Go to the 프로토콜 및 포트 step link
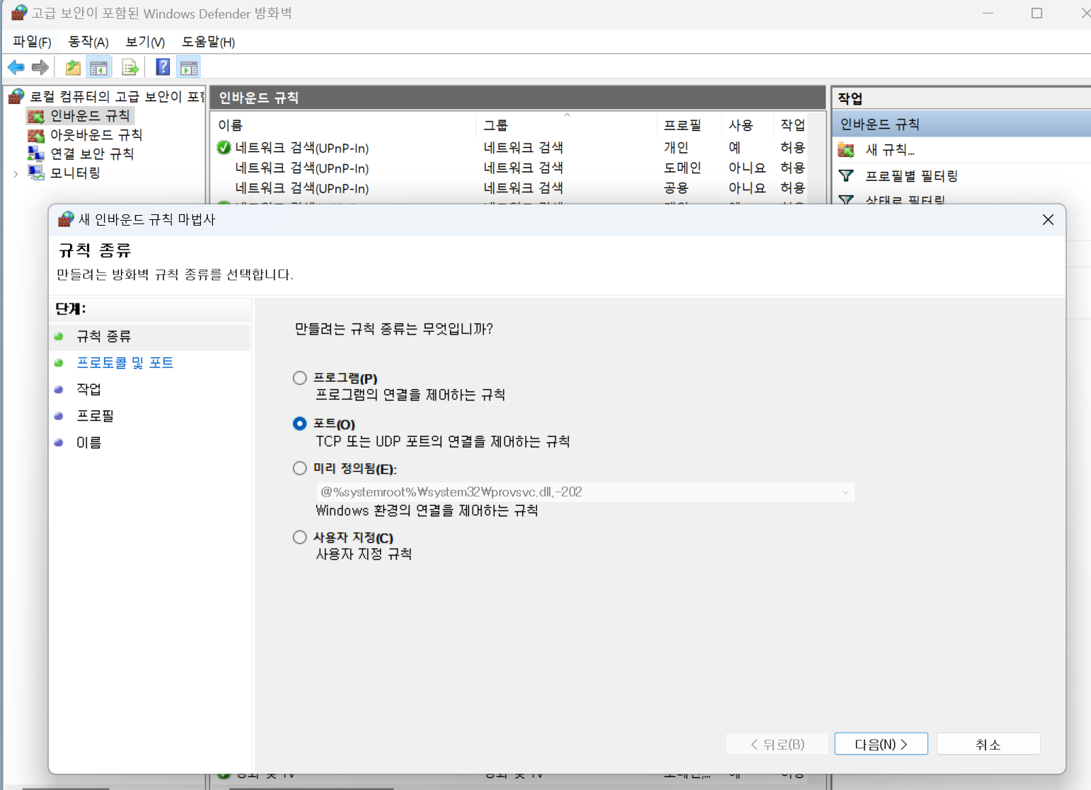Viewport: 1091px width, 790px height. coord(125,362)
